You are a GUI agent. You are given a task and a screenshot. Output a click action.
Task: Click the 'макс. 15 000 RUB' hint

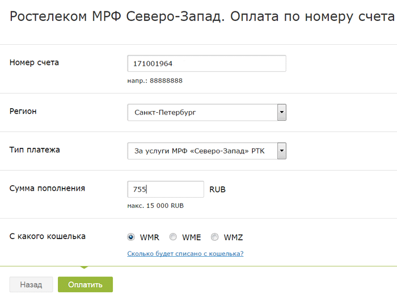point(155,206)
